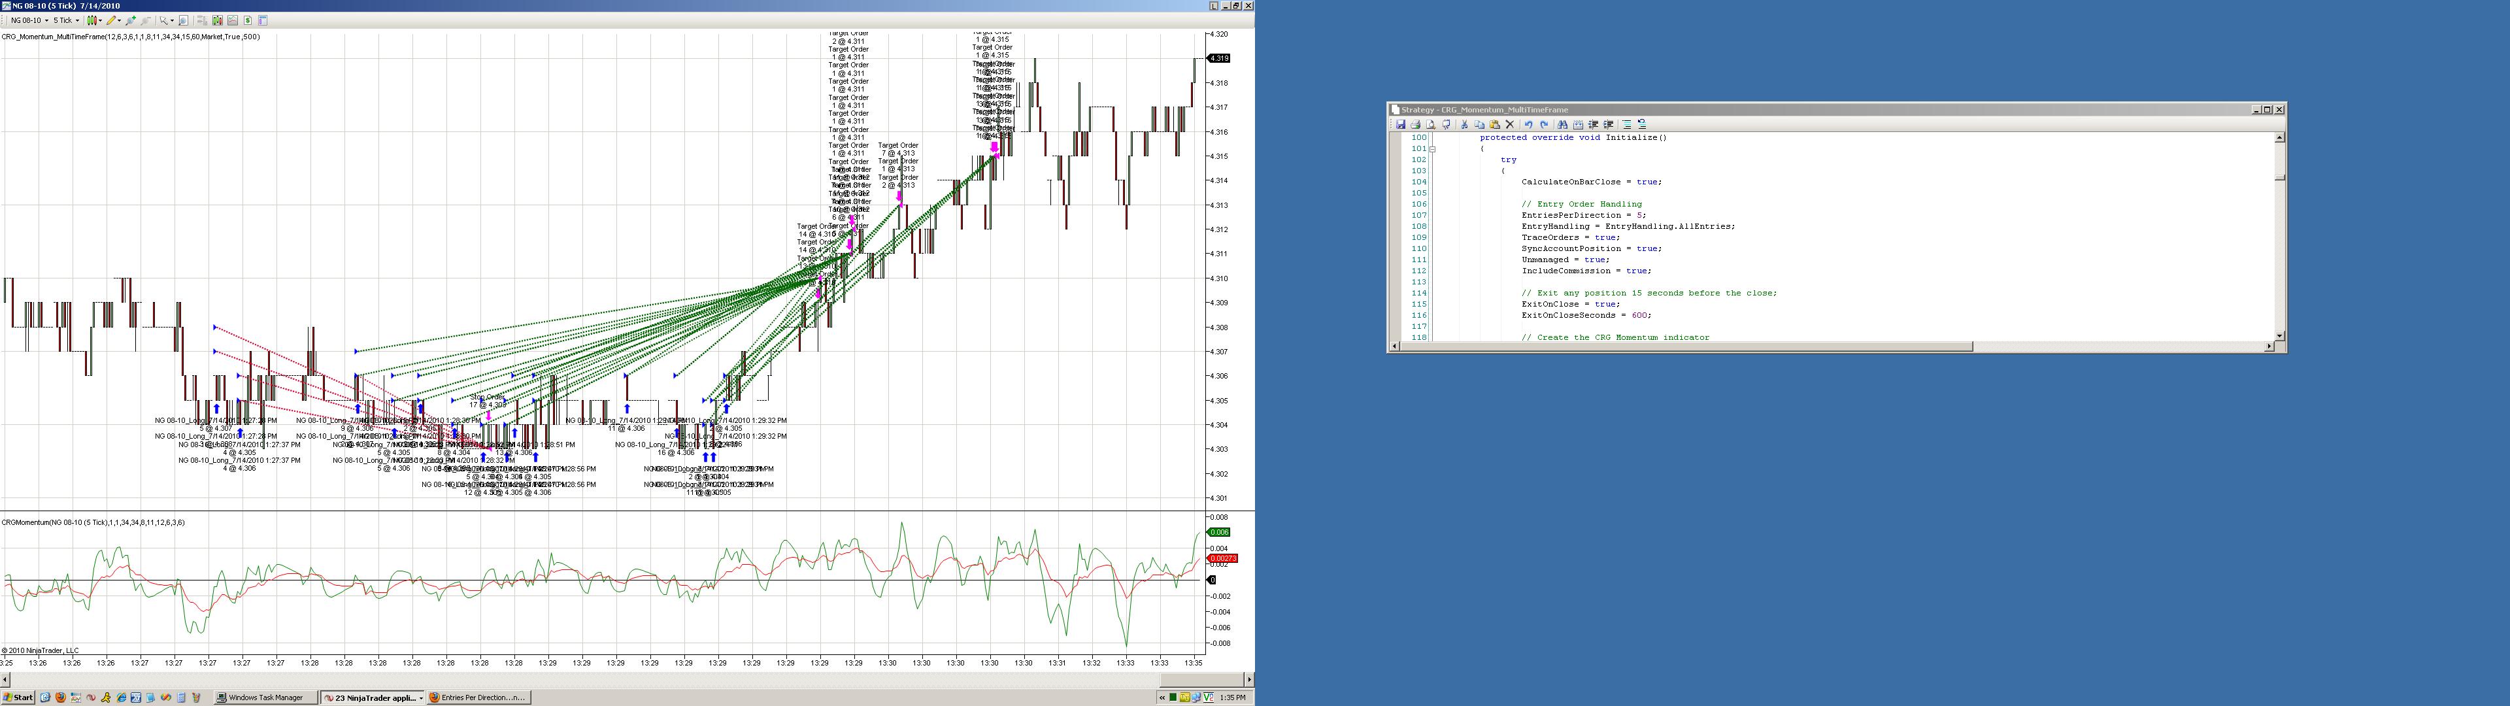Select the pencil drawing tools icon
Image resolution: width=2510 pixels, height=706 pixels.
[x=112, y=20]
